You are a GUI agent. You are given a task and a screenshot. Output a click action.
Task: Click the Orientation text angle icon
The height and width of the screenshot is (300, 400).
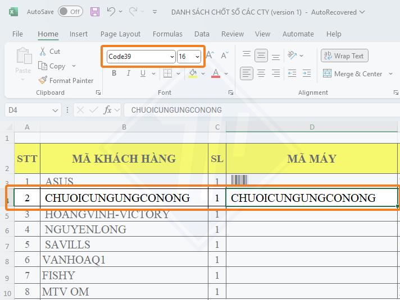(292, 56)
